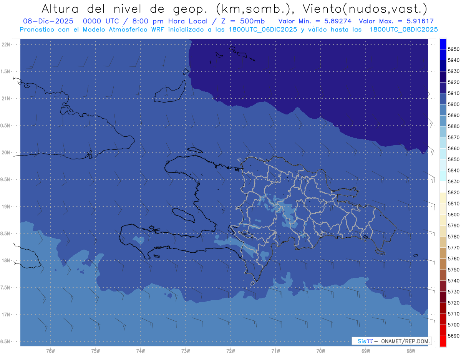Click the legend value "5740"

[453, 281]
